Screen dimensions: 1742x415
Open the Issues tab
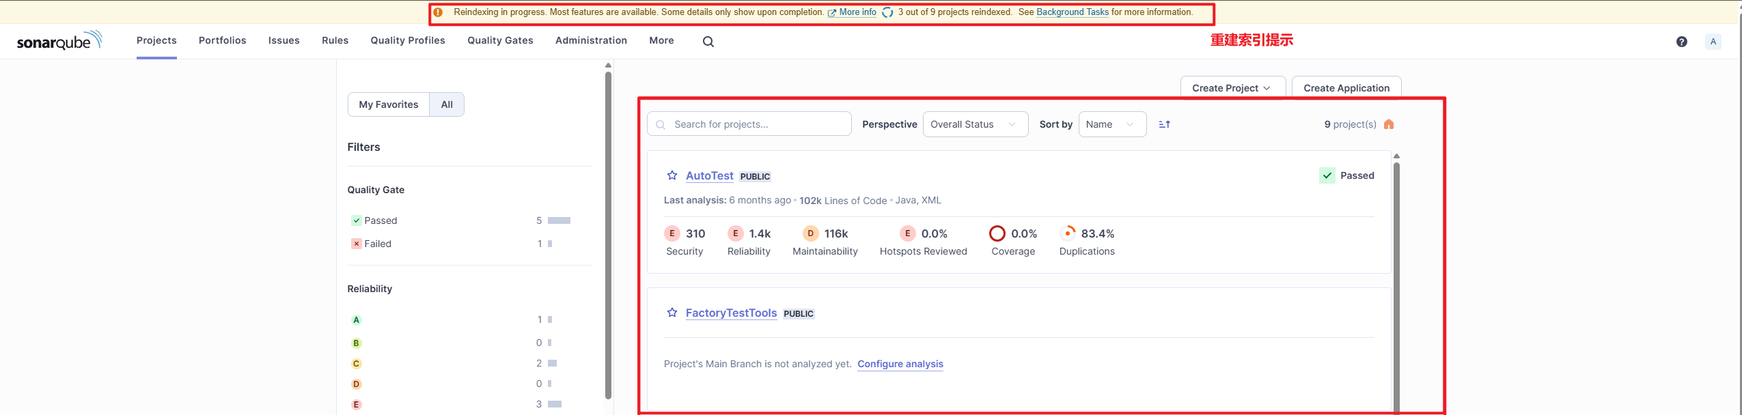coord(284,40)
